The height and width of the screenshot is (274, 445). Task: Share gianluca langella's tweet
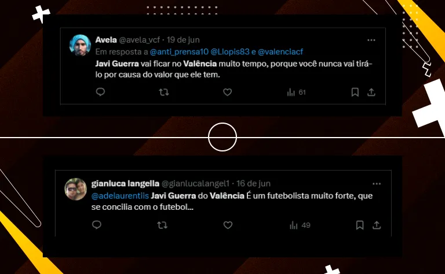pyautogui.click(x=377, y=225)
